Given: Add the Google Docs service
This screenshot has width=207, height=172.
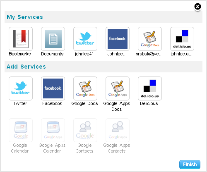Looking at the screenshot, I should (x=85, y=88).
